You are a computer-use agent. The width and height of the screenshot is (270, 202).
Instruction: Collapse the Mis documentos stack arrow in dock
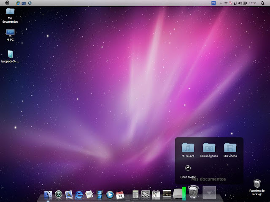point(209,192)
